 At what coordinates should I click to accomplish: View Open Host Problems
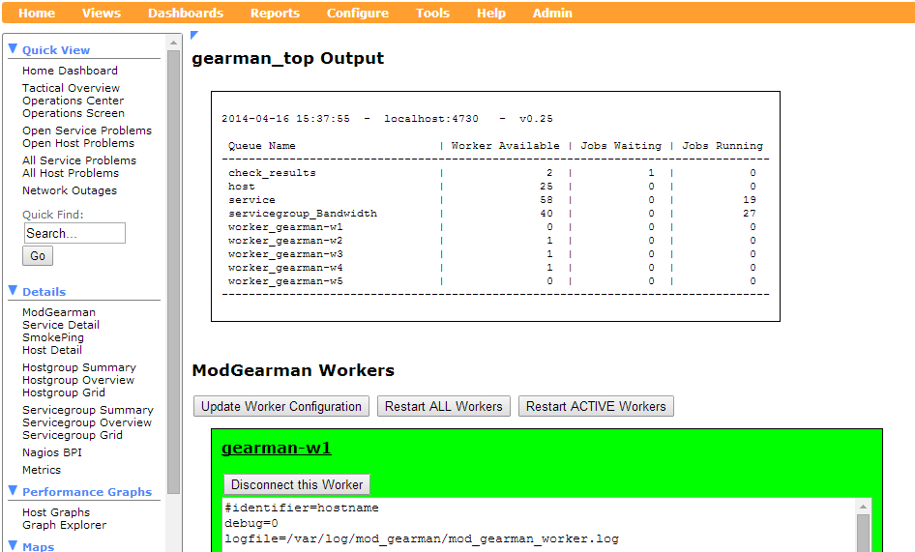click(78, 143)
